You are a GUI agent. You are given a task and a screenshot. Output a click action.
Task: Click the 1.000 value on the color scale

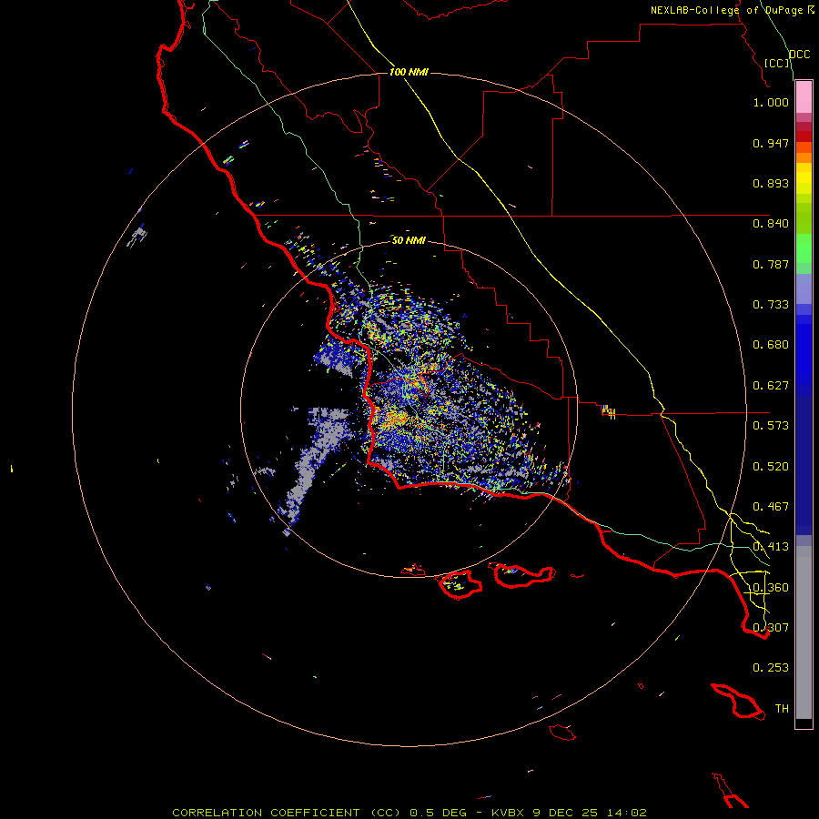click(x=771, y=102)
